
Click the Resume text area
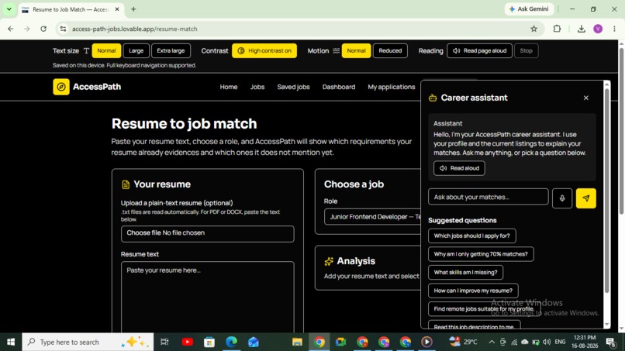click(208, 297)
